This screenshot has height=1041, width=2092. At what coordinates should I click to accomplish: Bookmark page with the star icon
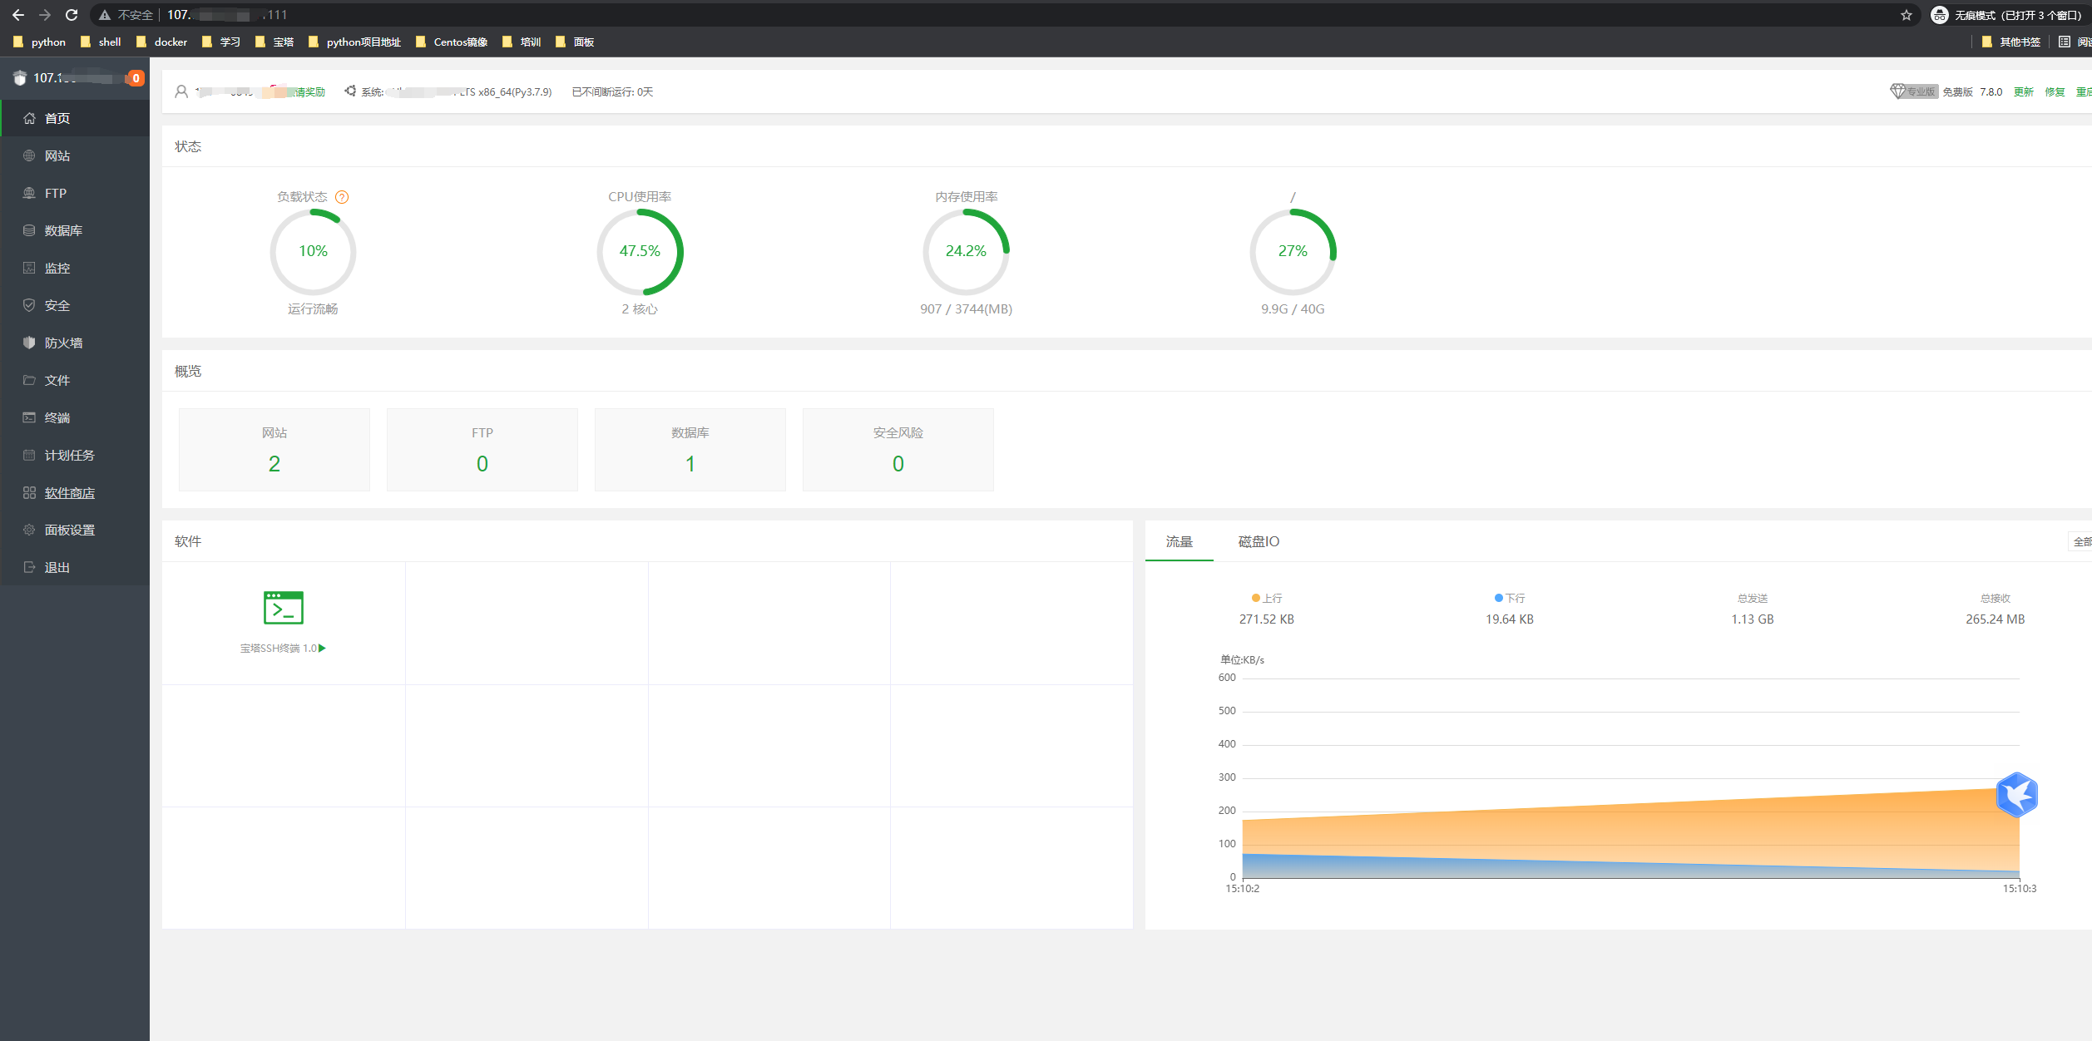pos(1907,15)
